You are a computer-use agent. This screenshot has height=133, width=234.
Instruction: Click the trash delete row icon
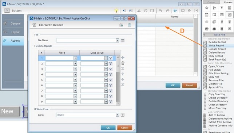click(x=123, y=63)
